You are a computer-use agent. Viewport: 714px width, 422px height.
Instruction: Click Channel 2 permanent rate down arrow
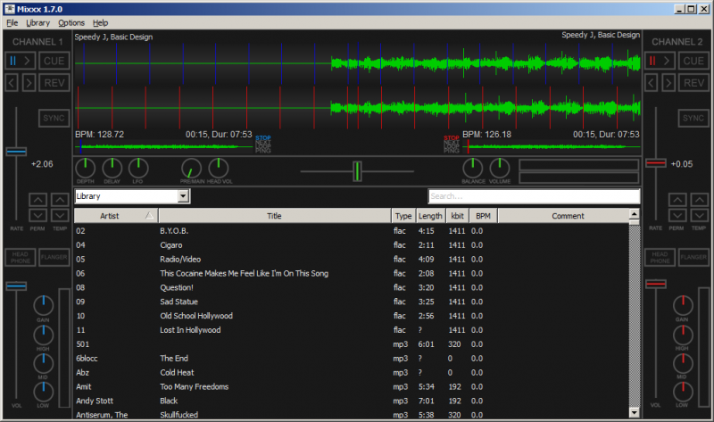[677, 215]
